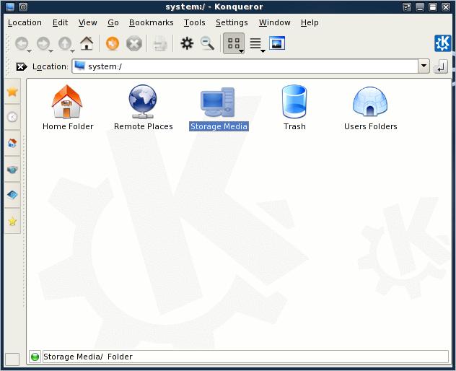Go up one level with Up arrow
Screen dimensions: 456x371
[x=64, y=43]
